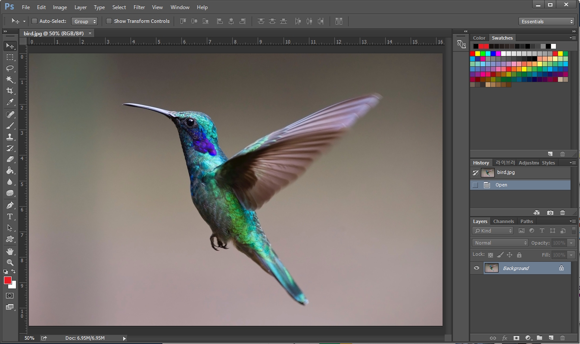Image resolution: width=580 pixels, height=344 pixels.
Task: Select the Healing Brush tool
Action: pyautogui.click(x=10, y=114)
